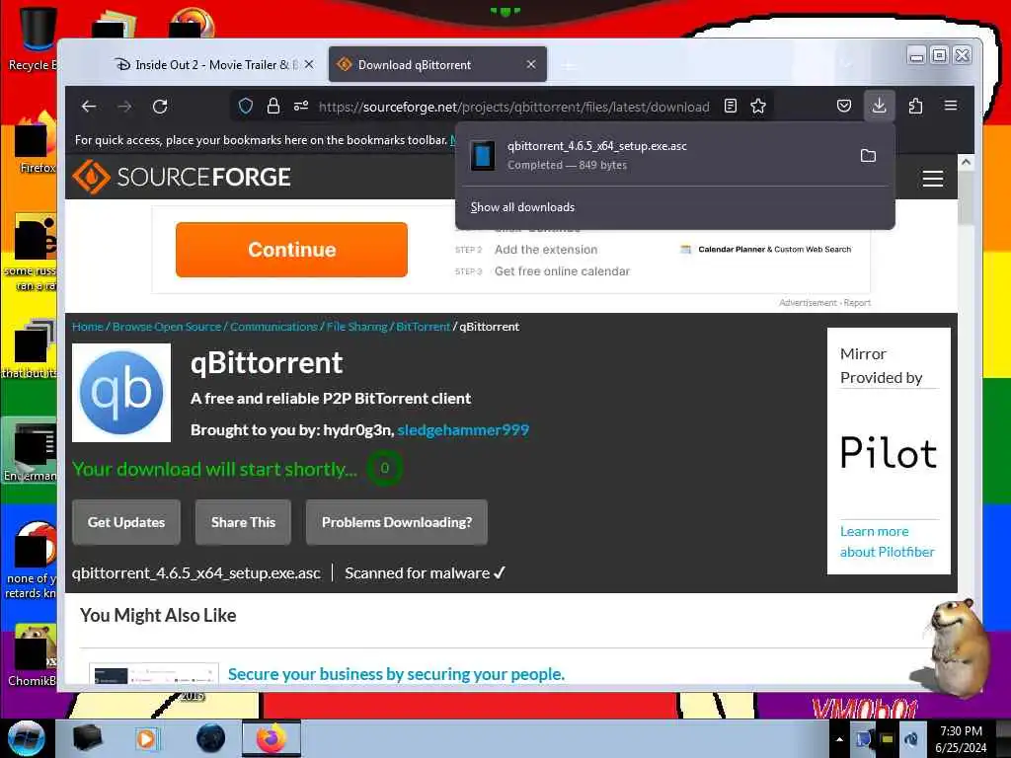Follow Communications breadcrumb link

[273, 327]
